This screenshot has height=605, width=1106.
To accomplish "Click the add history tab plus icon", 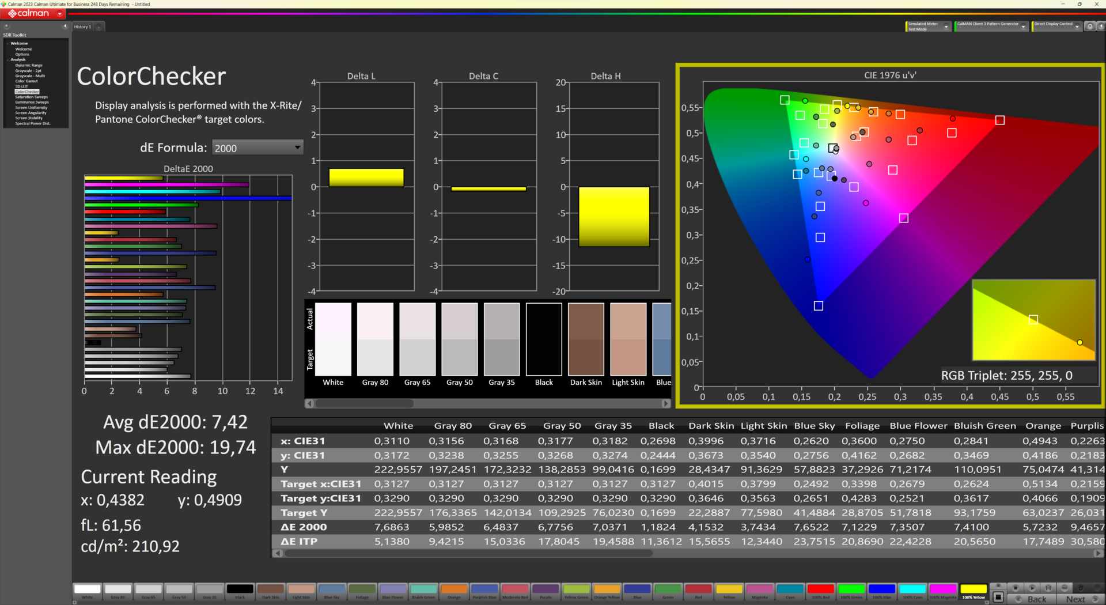I will tap(99, 27).
